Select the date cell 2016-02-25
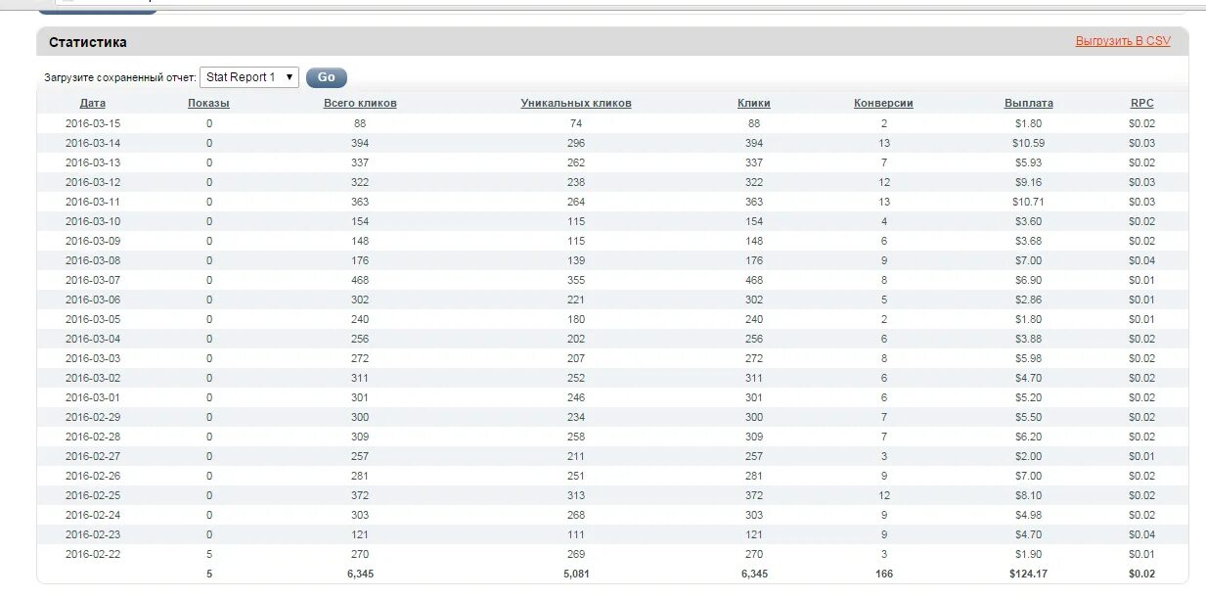The image size is (1206, 599). (x=93, y=495)
